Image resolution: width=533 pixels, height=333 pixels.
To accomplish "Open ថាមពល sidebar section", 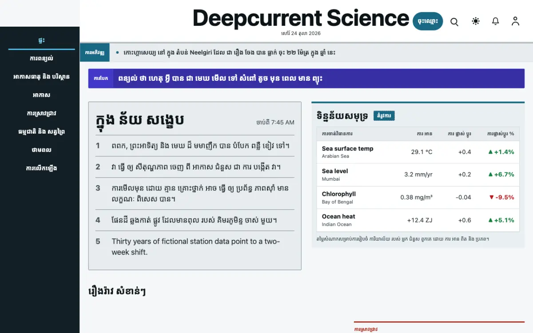I will (x=41, y=150).
